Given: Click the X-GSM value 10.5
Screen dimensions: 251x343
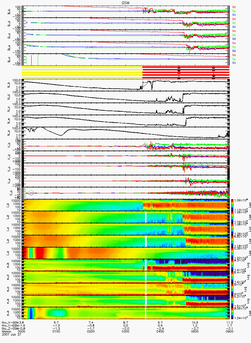Looking at the screenshot, I should [x=195, y=322].
